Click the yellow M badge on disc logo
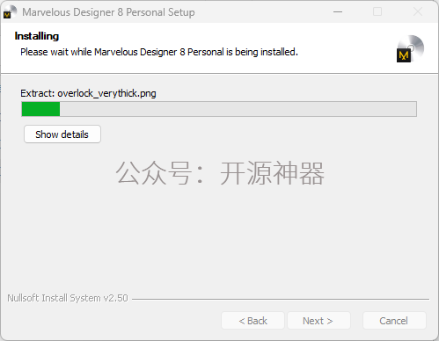 click(404, 55)
